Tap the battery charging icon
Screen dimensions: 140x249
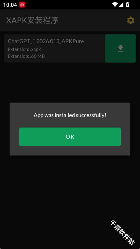click(x=128, y=4)
